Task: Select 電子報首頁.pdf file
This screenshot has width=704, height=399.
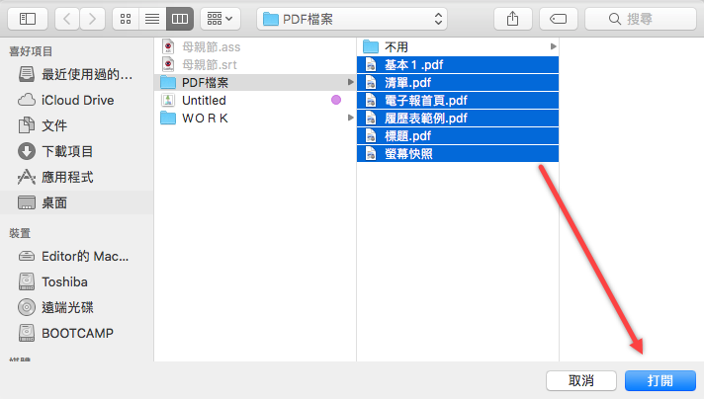Action: click(x=458, y=101)
